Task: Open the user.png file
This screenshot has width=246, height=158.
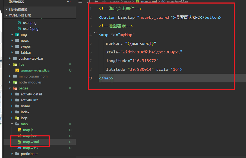Action: pyautogui.click(x=30, y=22)
